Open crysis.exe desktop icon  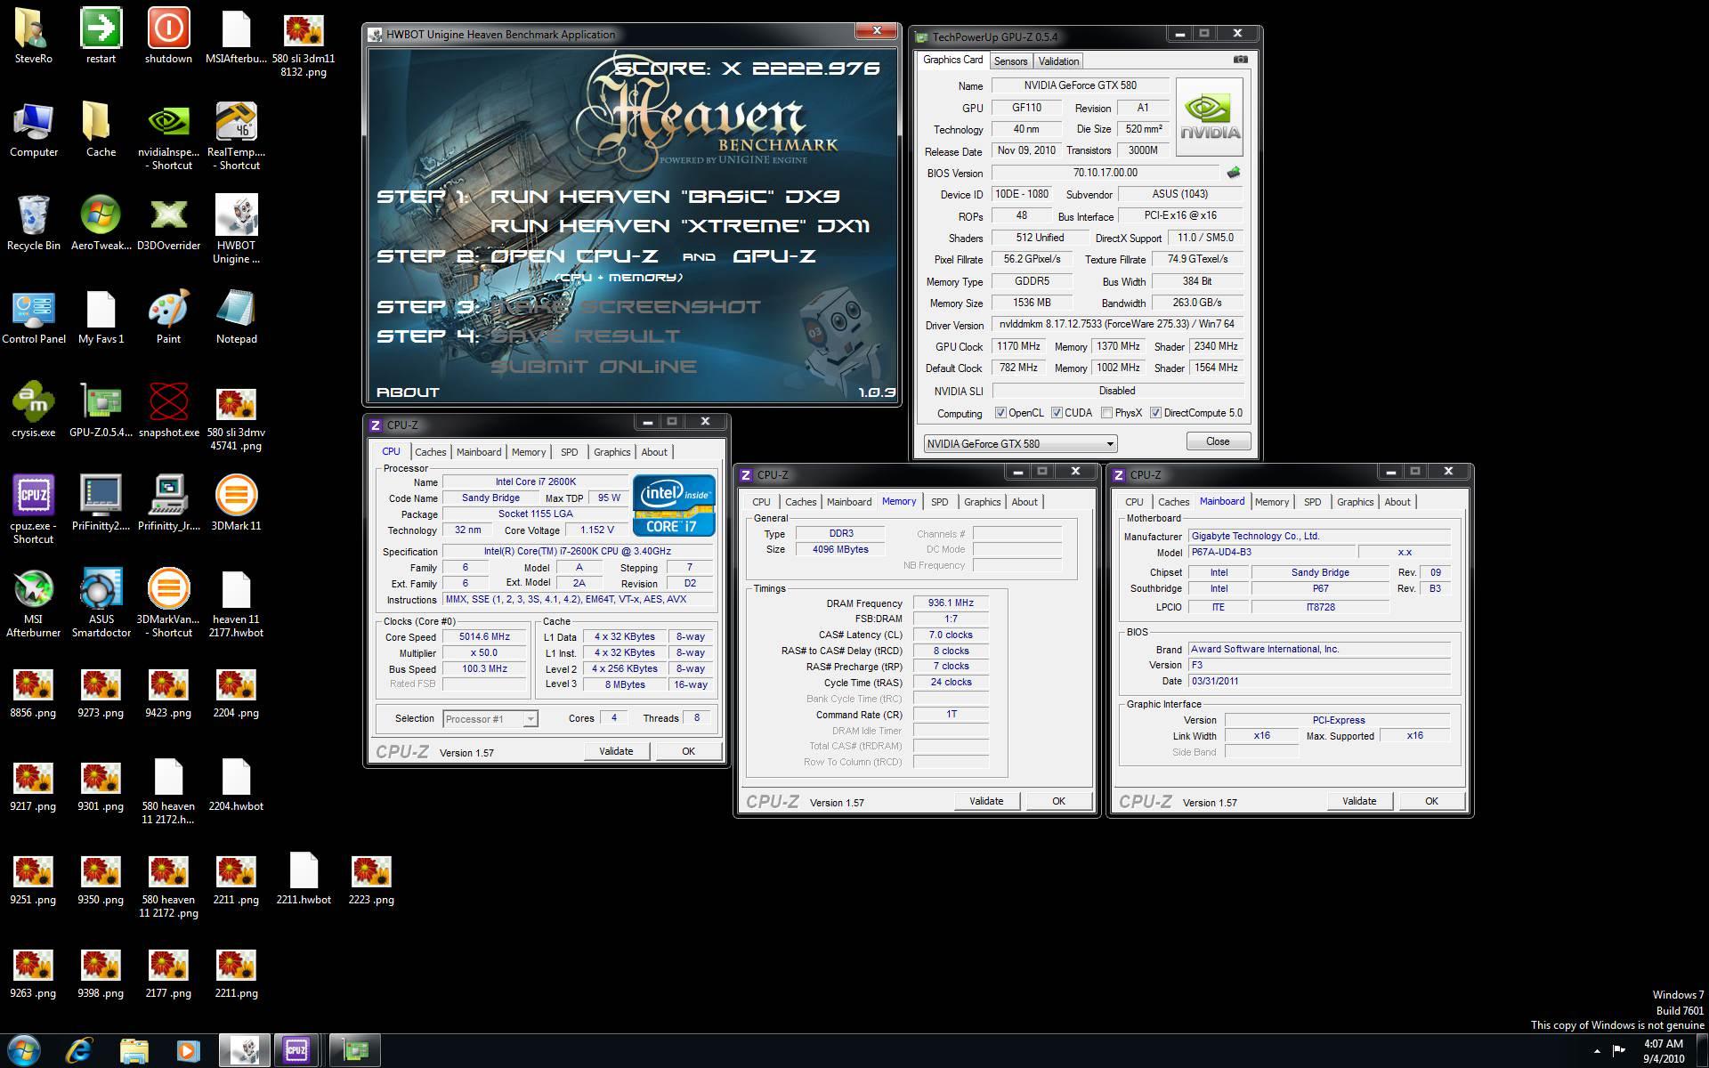33,402
